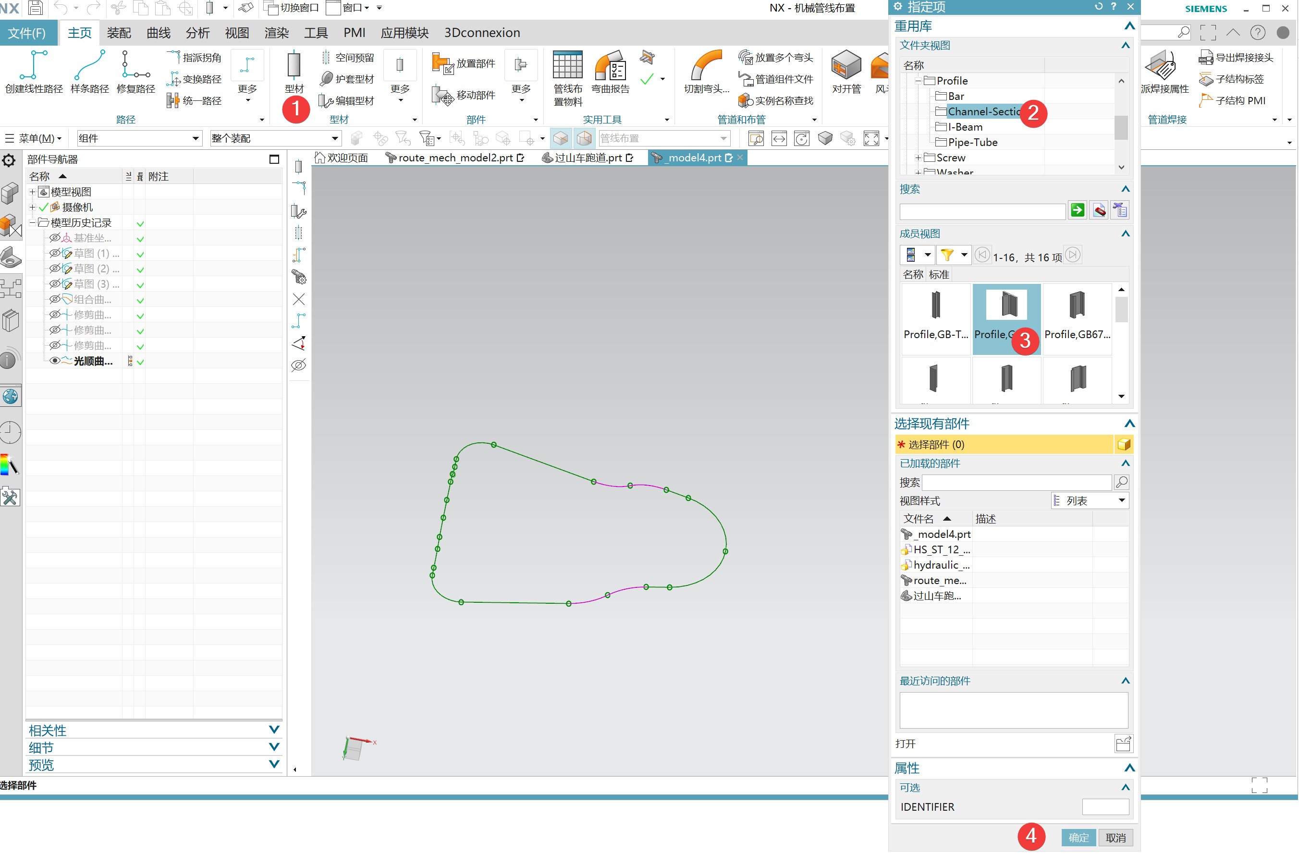Image resolution: width=1299 pixels, height=865 pixels.
Task: Toggle the 摄像机 green checkmark
Action: pyautogui.click(x=43, y=207)
